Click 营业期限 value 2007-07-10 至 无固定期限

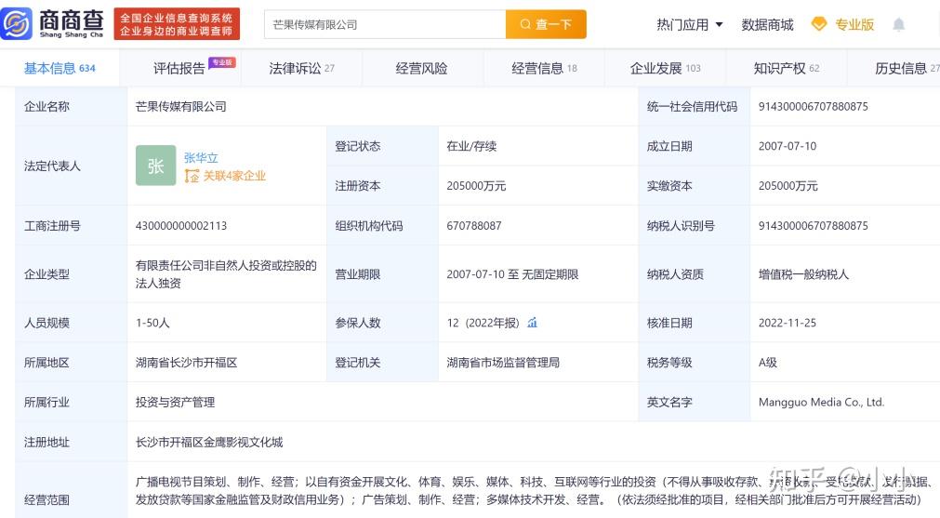coord(512,274)
